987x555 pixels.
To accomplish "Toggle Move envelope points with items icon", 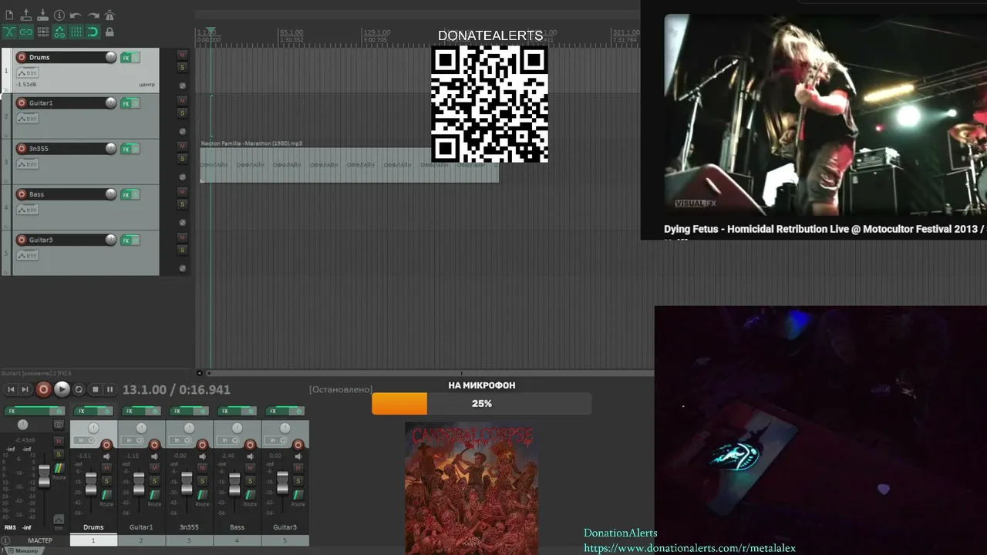I will click(59, 32).
